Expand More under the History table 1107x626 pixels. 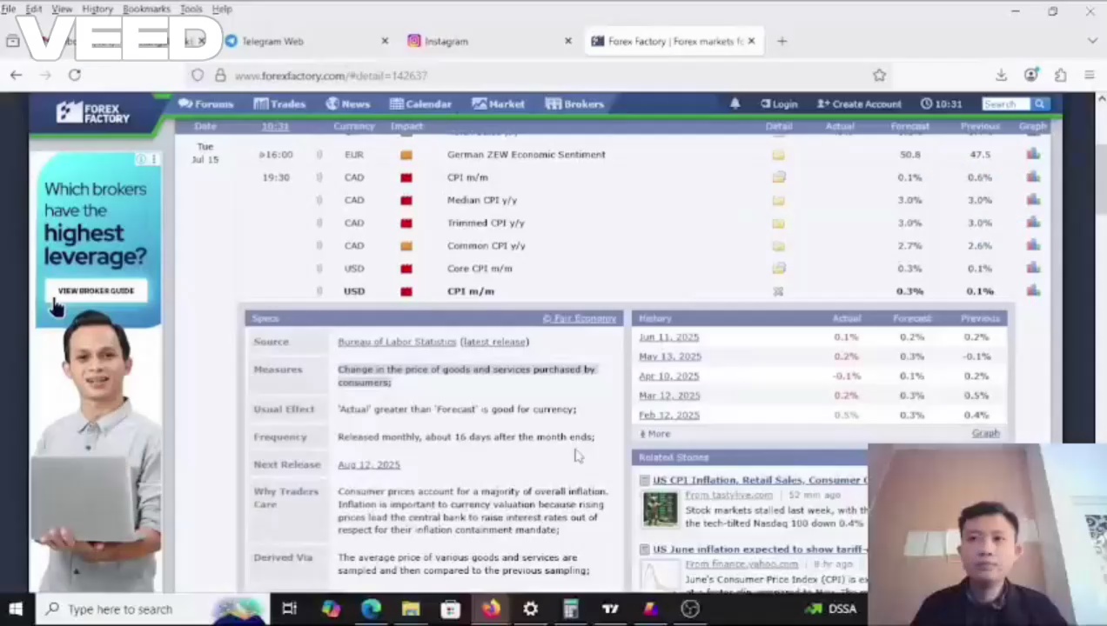coord(655,434)
